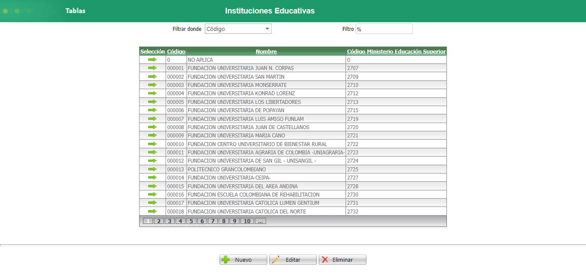Image resolution: width=586 pixels, height=280 pixels.
Task: Select row 000013 Politecnico Grancolombiano arrow
Action: [152, 169]
